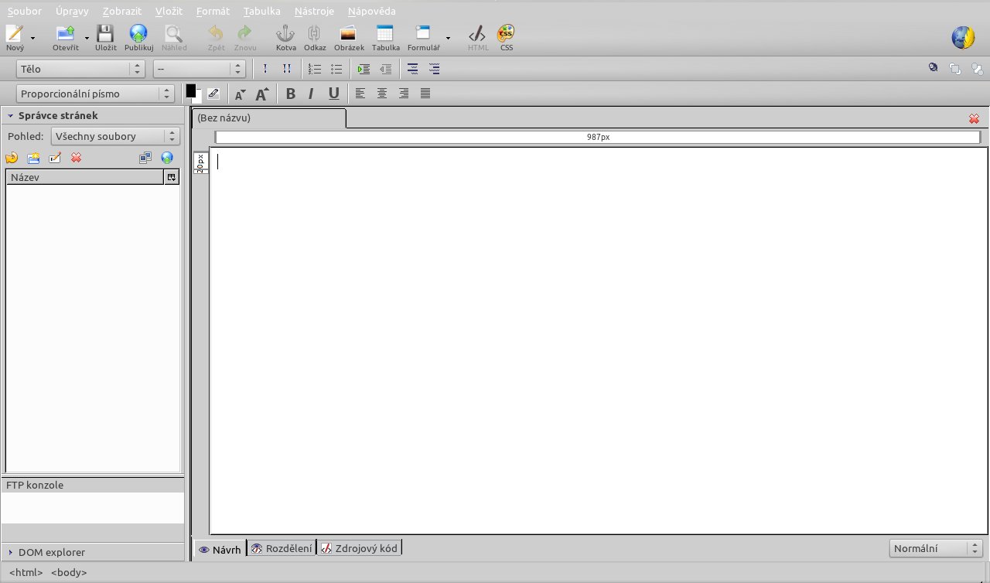Center-align text with the center alignment button
The image size is (990, 583).
click(382, 94)
